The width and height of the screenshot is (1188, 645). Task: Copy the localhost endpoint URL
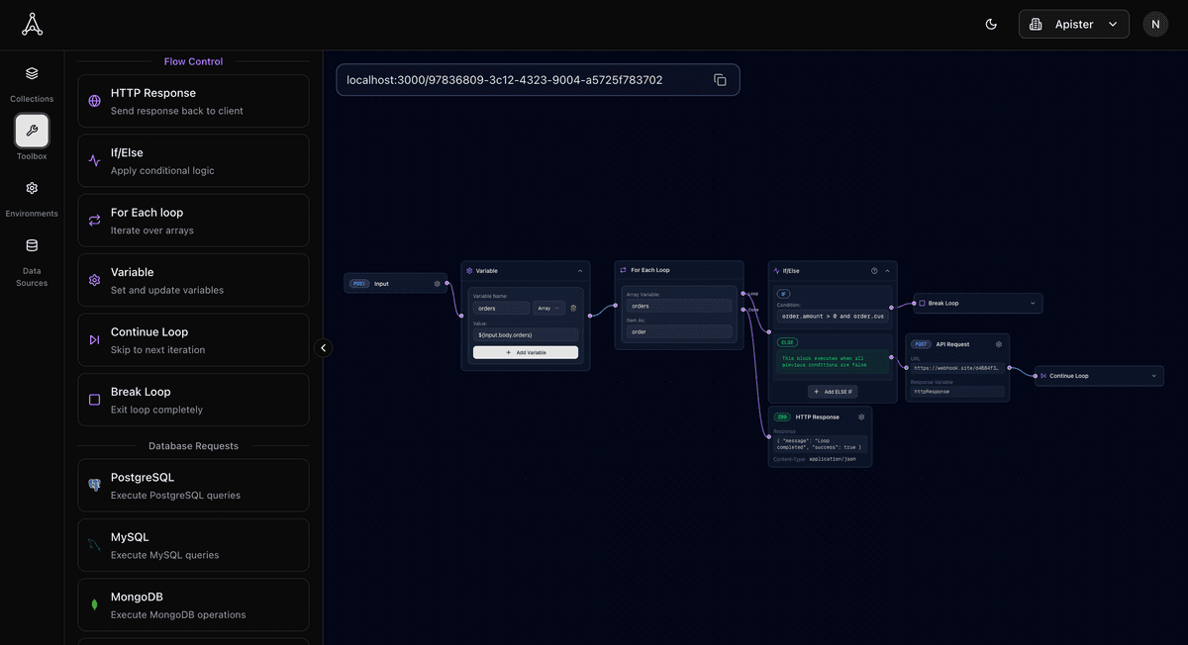coord(720,80)
